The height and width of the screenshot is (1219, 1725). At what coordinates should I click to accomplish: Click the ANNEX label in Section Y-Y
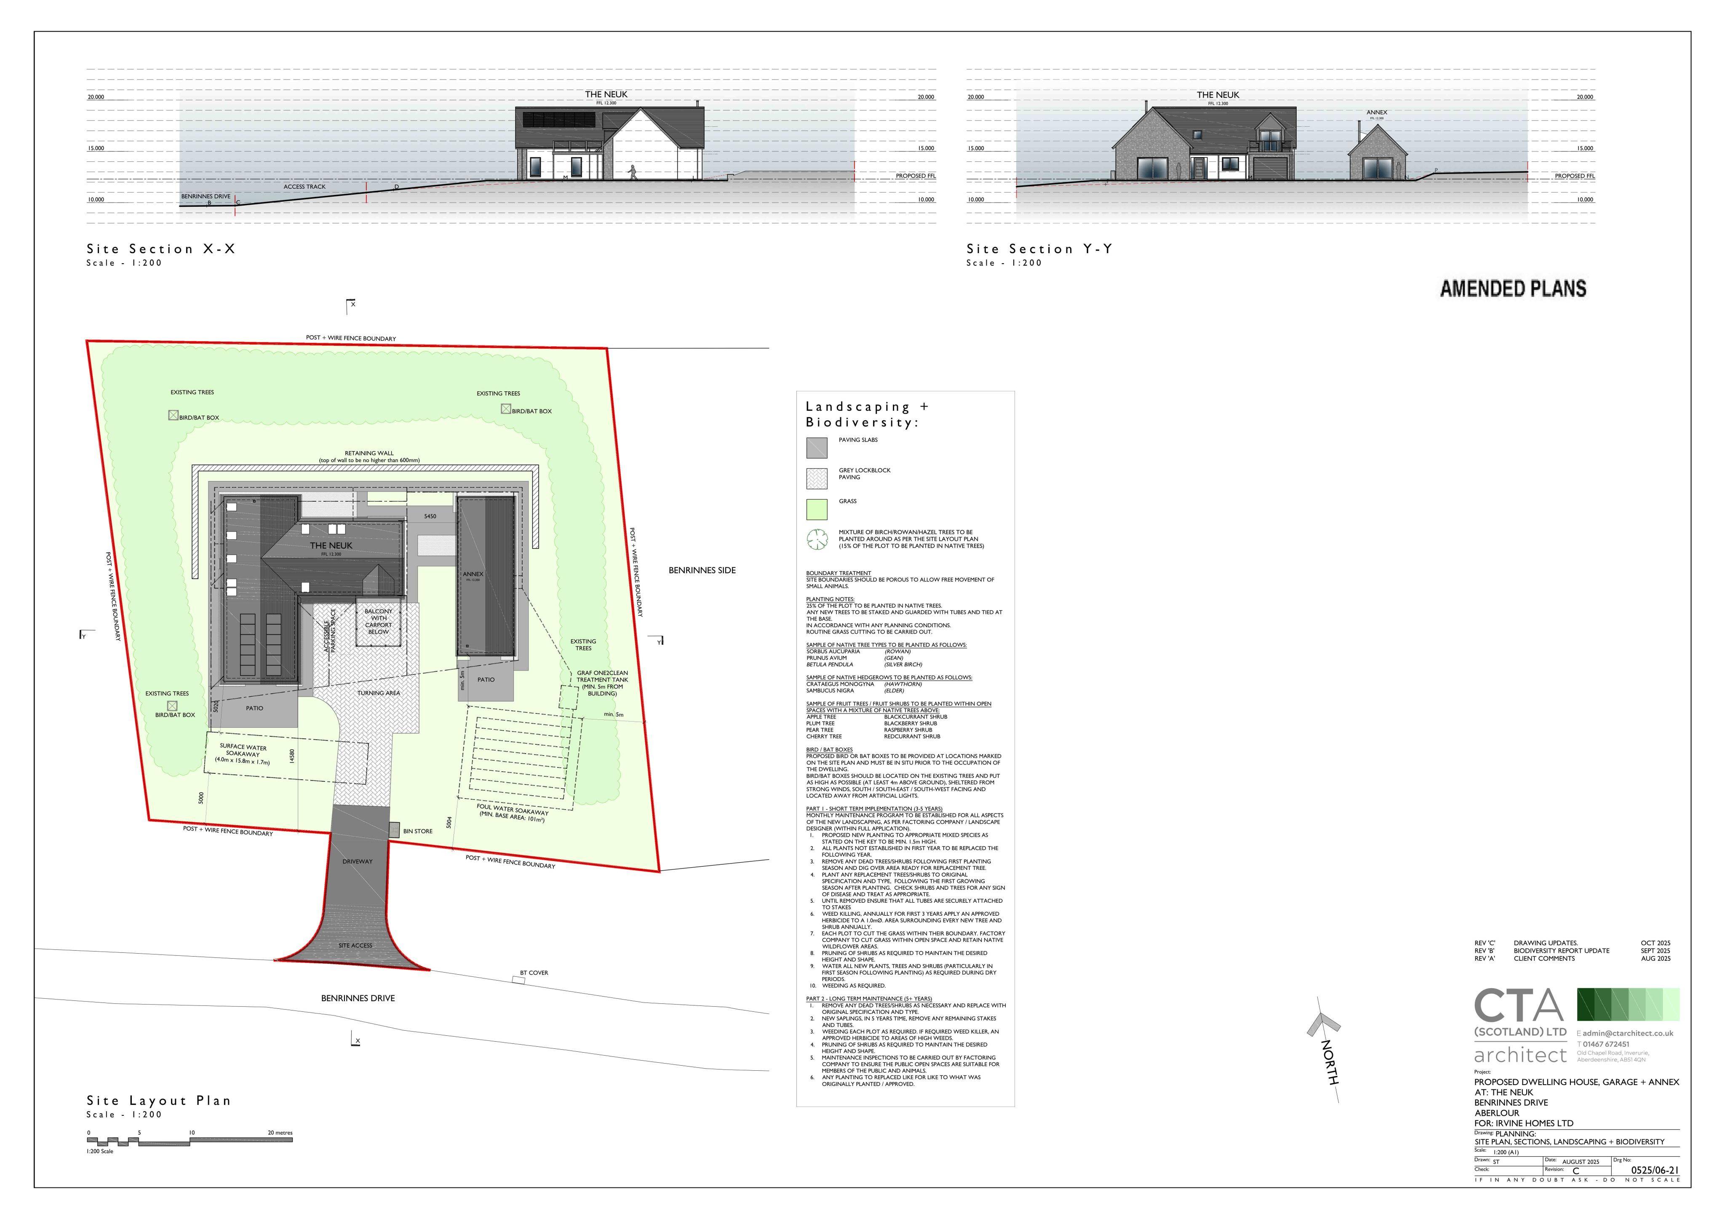[x=1376, y=113]
